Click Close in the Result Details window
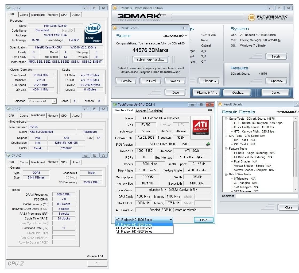The image size is (299, 273). pyautogui.click(x=288, y=207)
